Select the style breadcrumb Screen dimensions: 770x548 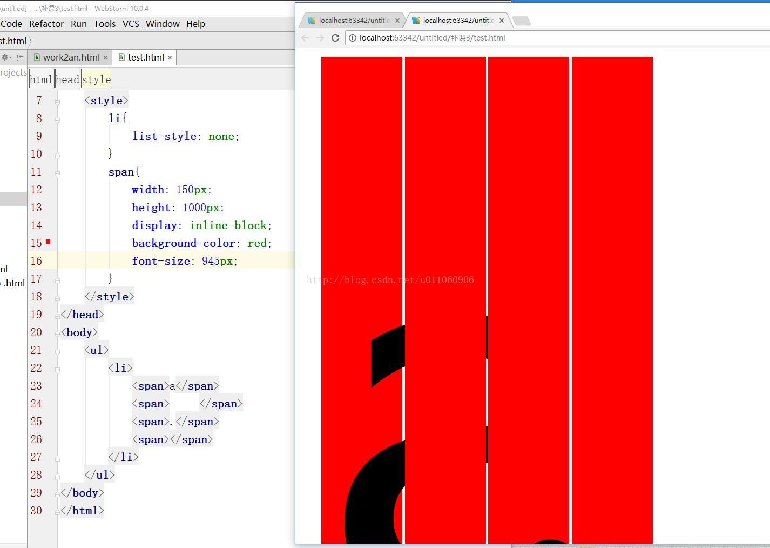click(97, 79)
